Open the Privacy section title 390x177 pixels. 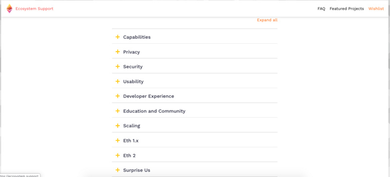(x=132, y=52)
